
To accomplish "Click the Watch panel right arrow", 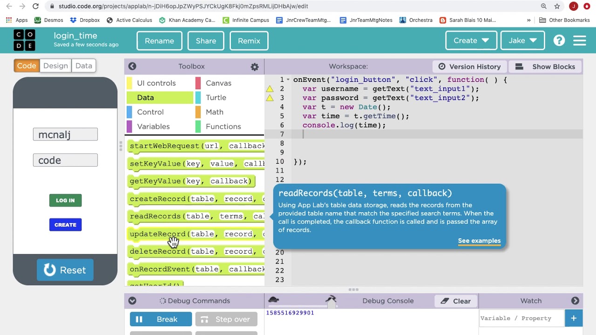I will 575,301.
